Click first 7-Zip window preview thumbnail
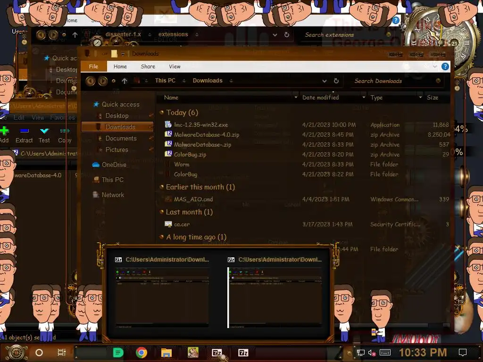The width and height of the screenshot is (483, 362). pos(162,296)
